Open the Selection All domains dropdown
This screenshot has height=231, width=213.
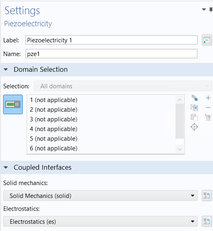[x=123, y=86]
